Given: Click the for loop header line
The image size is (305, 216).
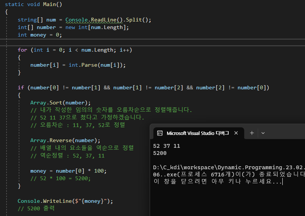Looking at the screenshot, I should (x=75, y=50).
